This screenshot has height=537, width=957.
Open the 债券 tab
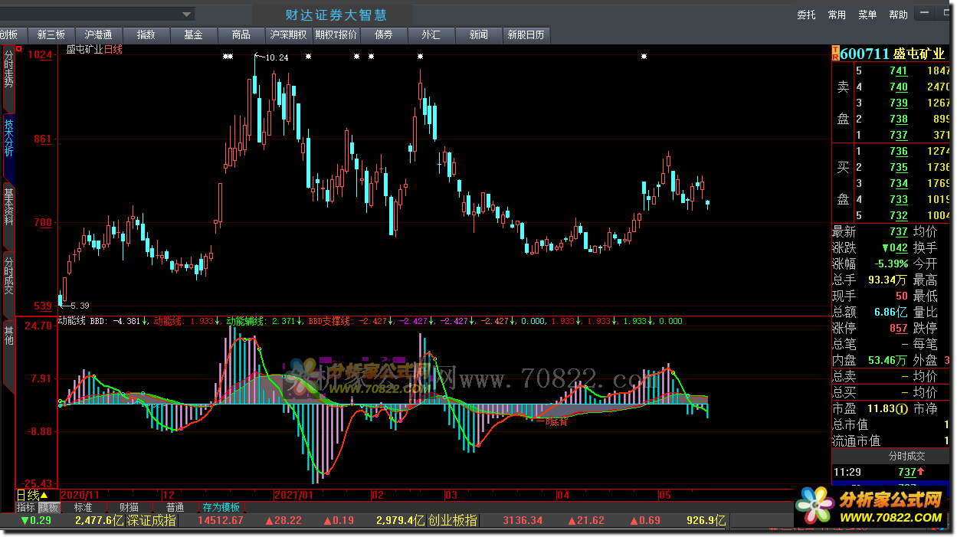384,34
